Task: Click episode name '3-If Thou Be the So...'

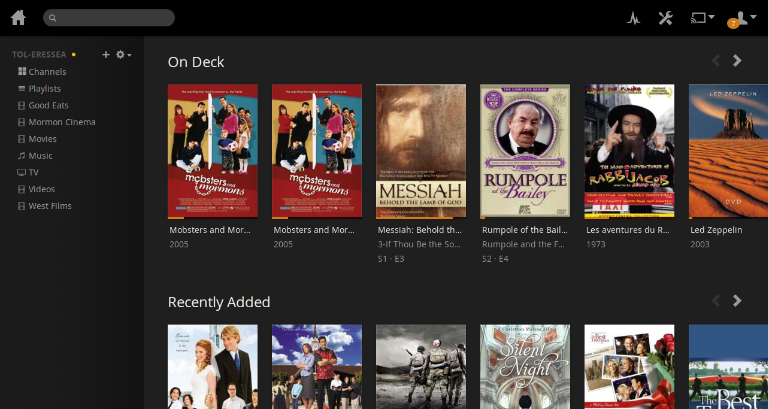Action: point(420,244)
